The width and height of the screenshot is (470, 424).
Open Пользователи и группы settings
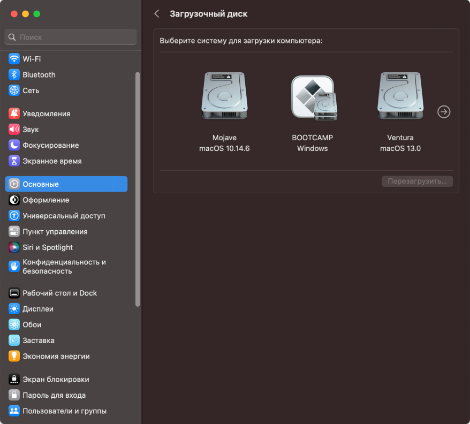[64, 411]
